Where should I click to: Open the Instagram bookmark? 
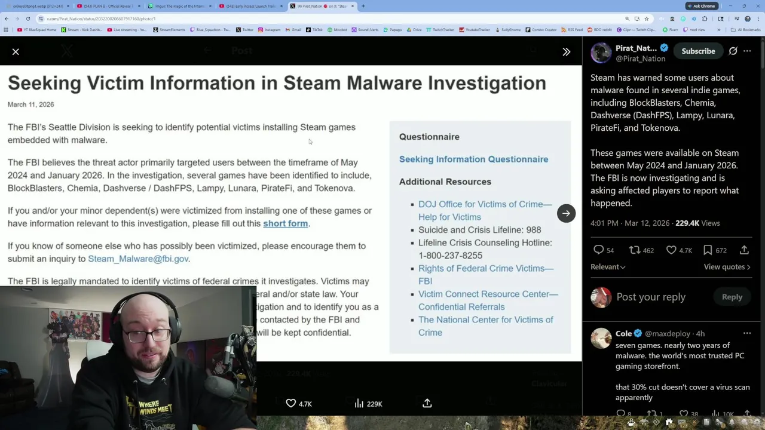click(268, 30)
